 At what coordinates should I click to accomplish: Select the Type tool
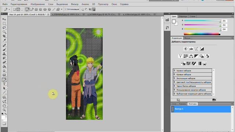coord(4,84)
